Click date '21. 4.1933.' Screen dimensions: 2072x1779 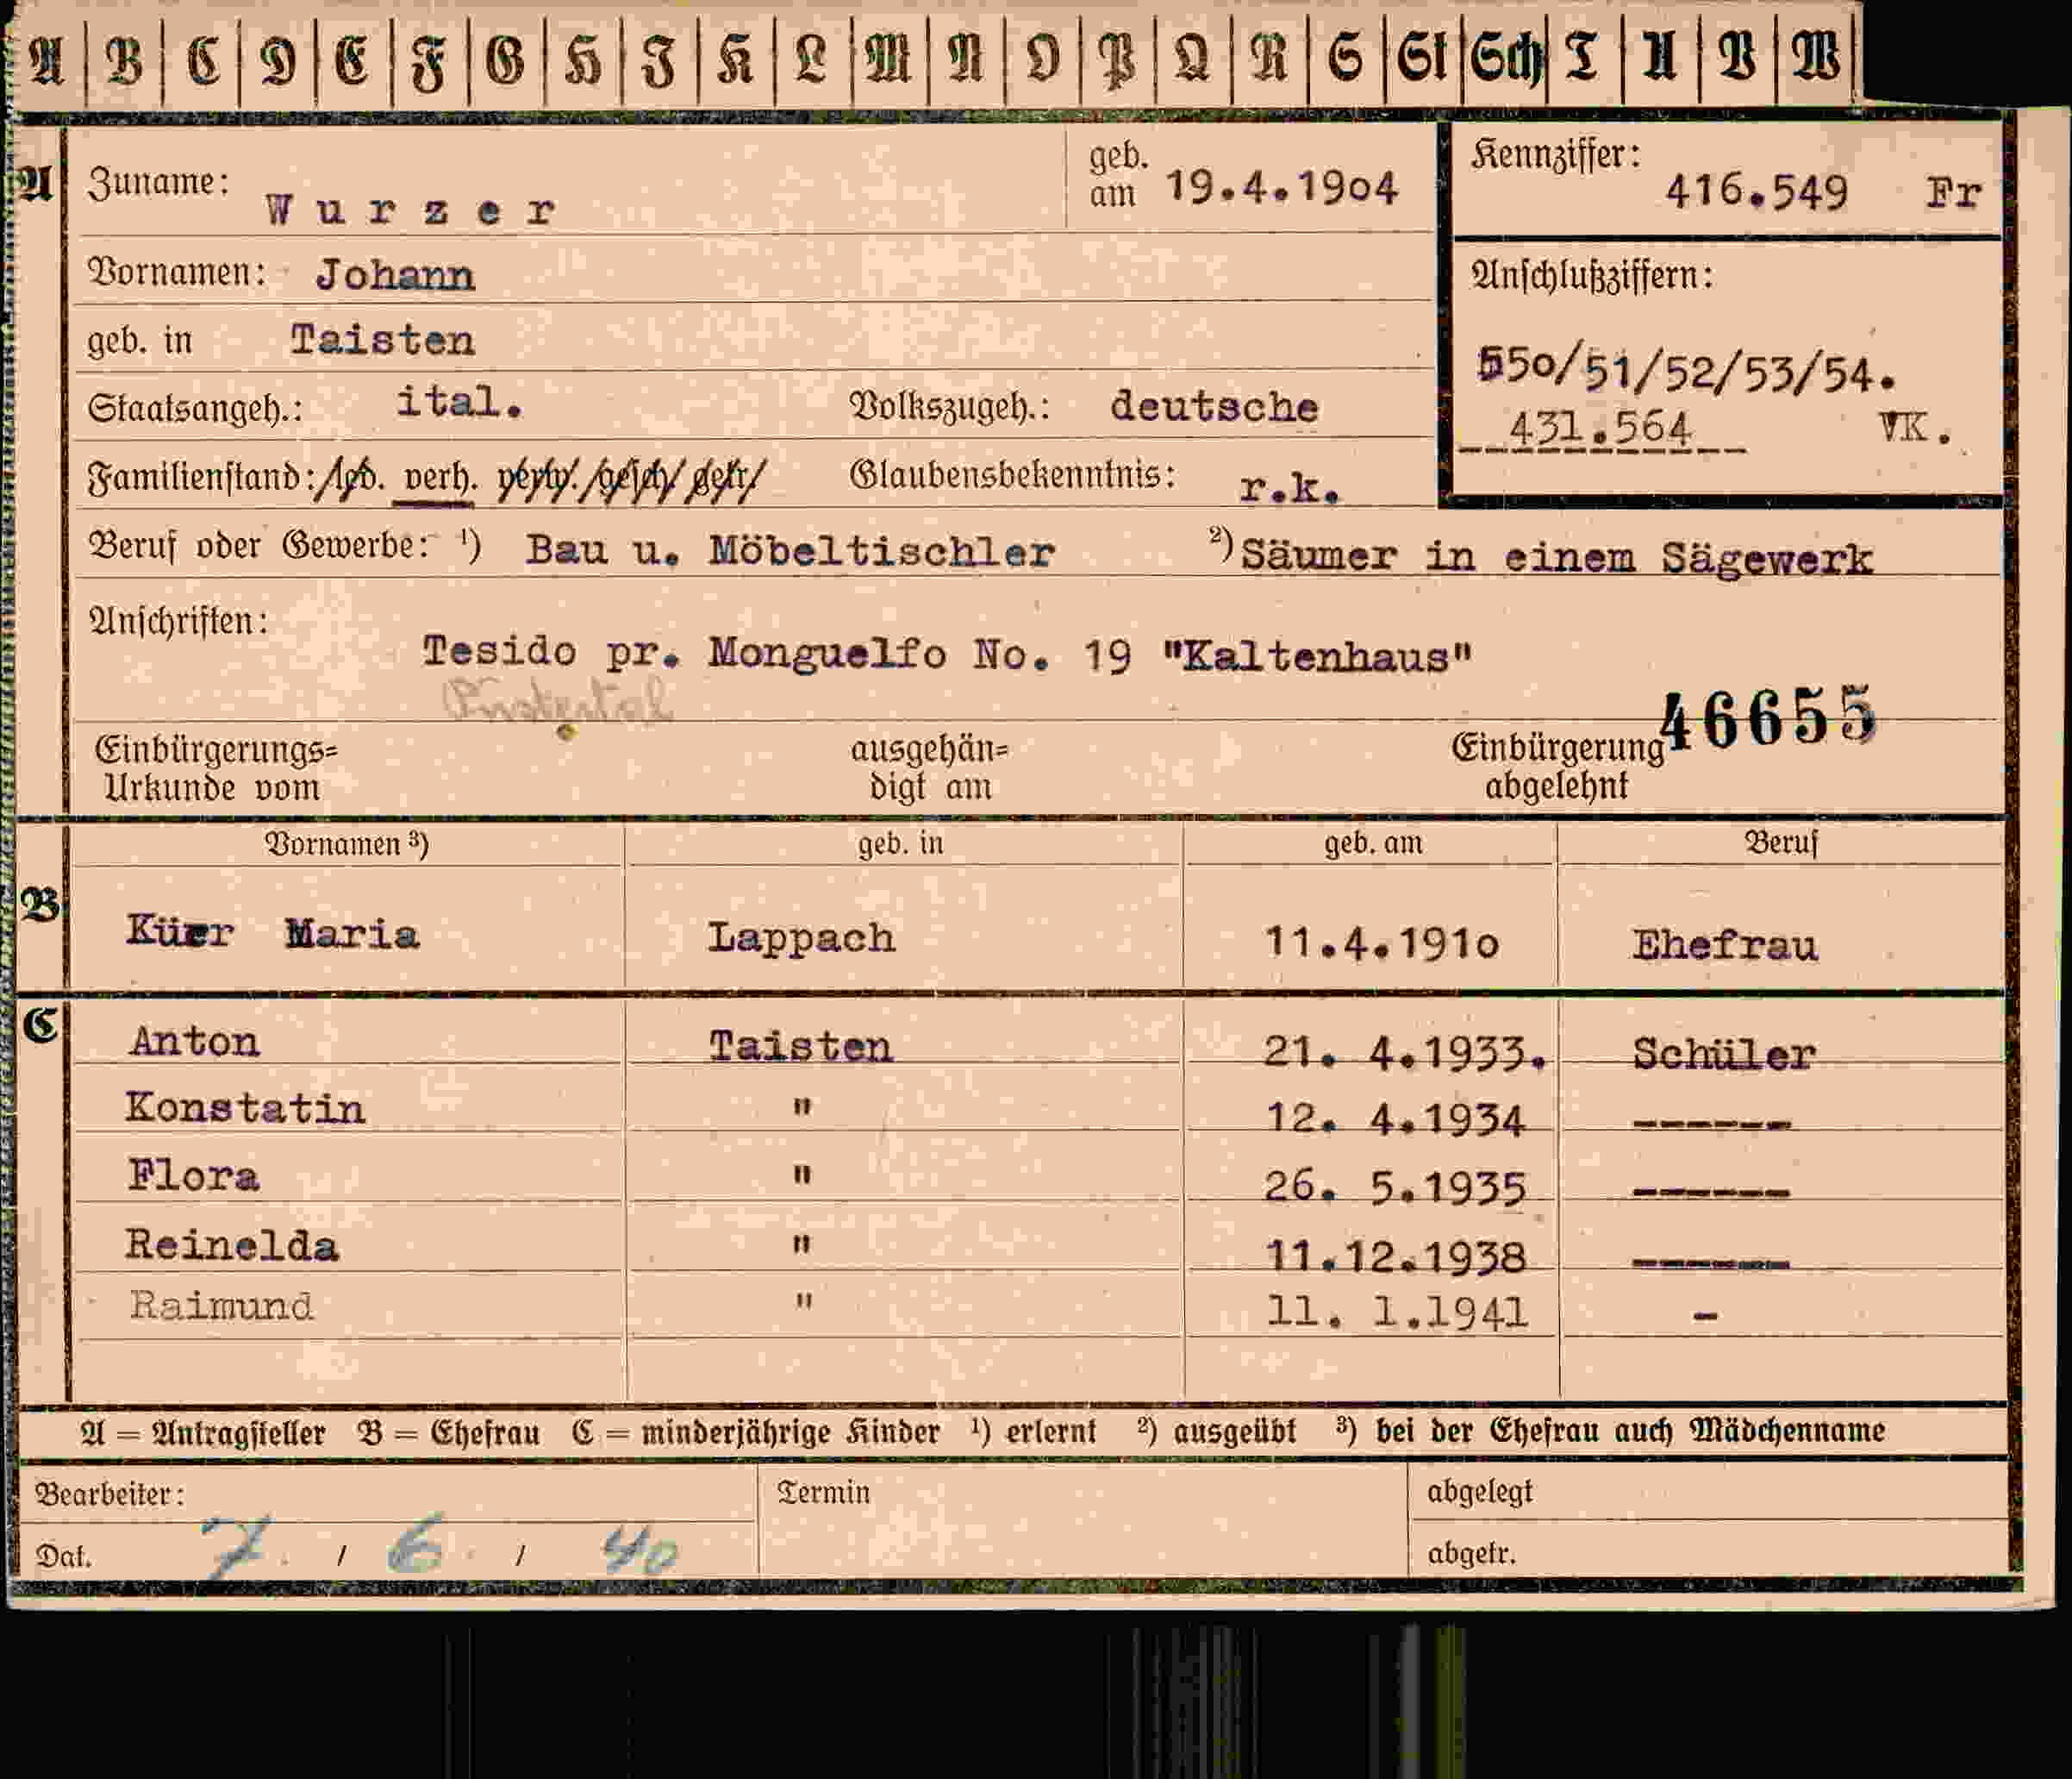pyautogui.click(x=1405, y=1051)
